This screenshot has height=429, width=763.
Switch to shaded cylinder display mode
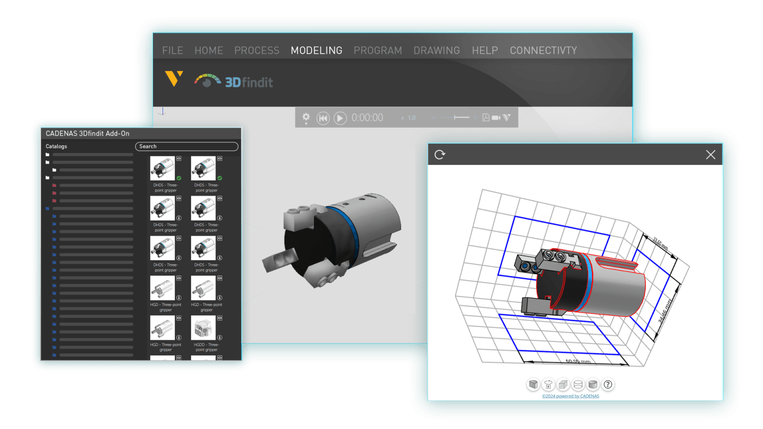tap(593, 385)
